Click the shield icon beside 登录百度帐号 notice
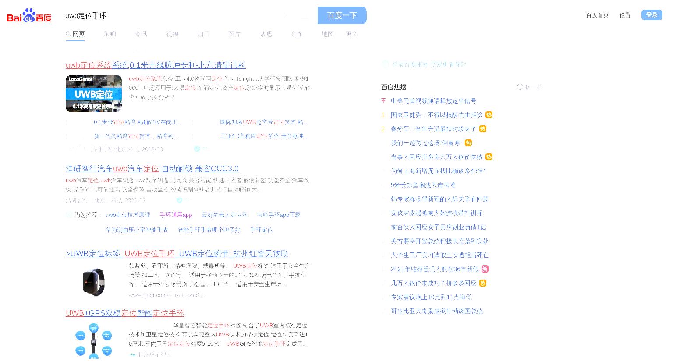 tap(385, 64)
